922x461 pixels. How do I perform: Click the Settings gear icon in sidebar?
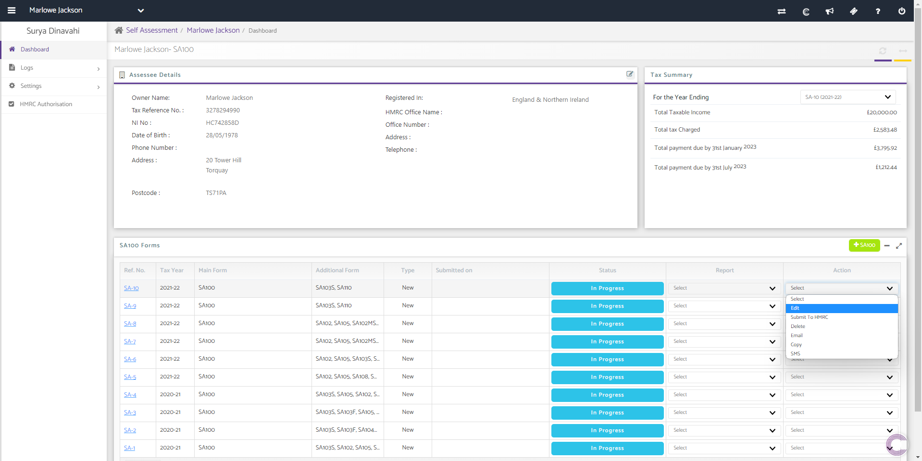(x=12, y=86)
